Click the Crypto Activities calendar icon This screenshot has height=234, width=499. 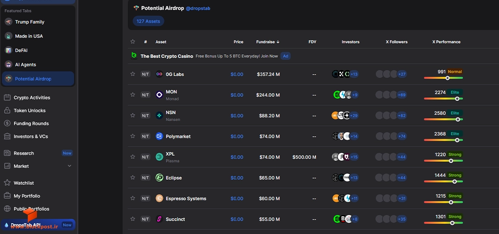click(7, 97)
